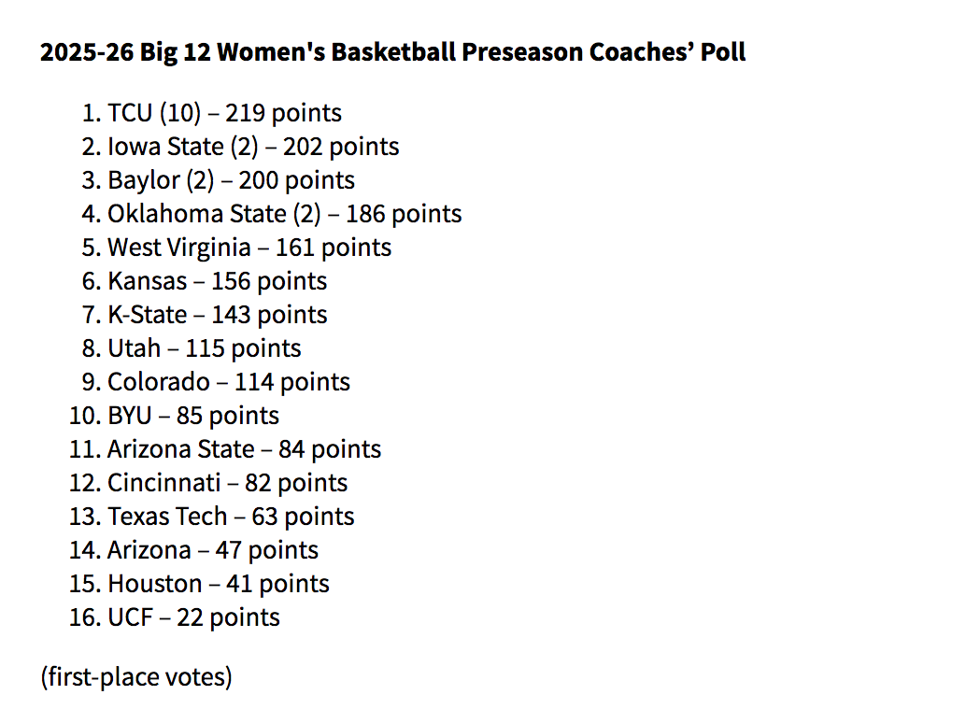Click the Preseason Coaches' Poll heading
The image size is (966, 723).
392,51
